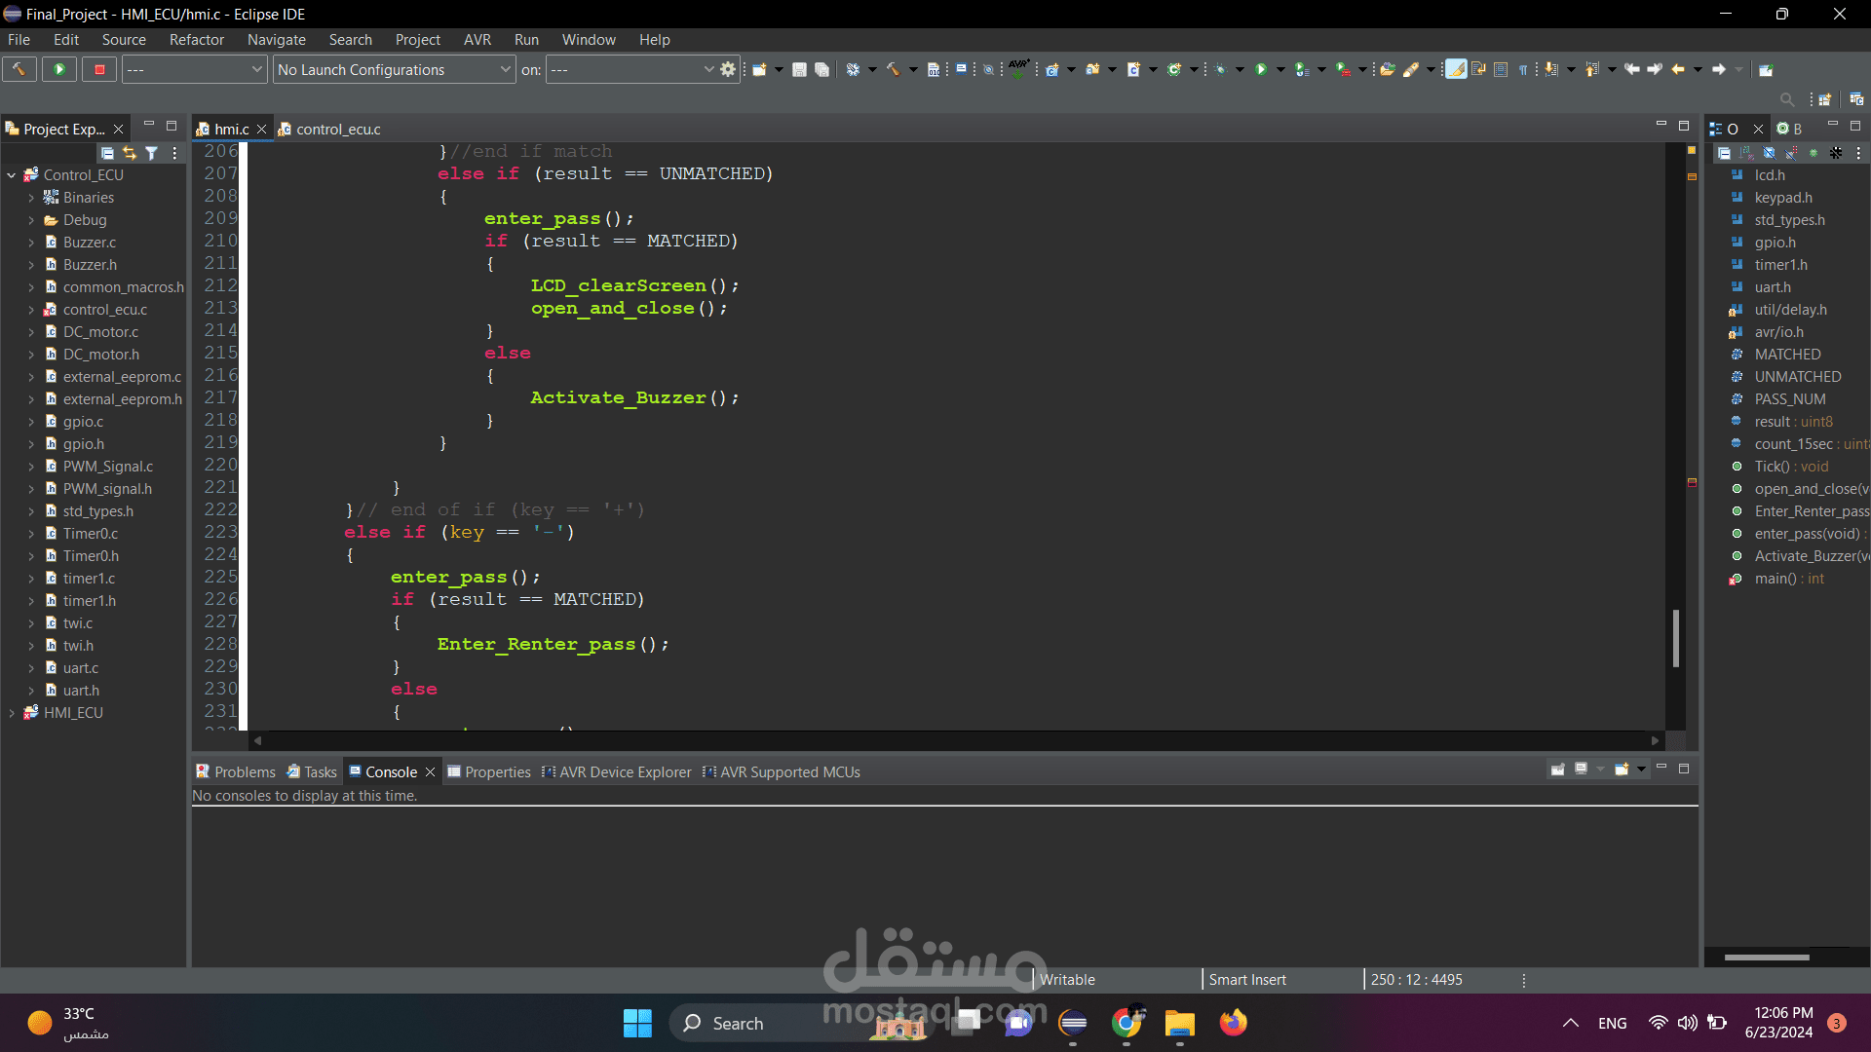
Task: Toggle Show Whitespace Characters pilcrow button
Action: point(1522,69)
